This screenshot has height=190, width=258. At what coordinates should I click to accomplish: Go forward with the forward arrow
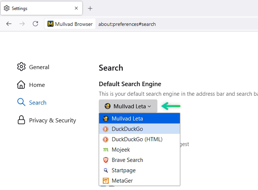pos(22,24)
